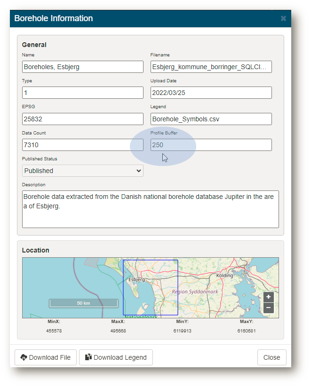Screen dimensions: 311x387
Task: Click the 'Region Syddanmark' map label
Action: tap(195, 292)
